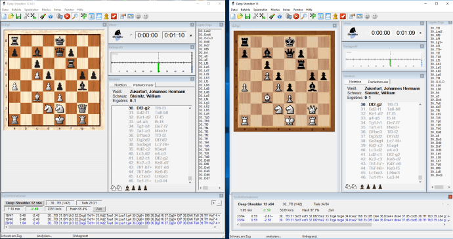Click the red rocket icon in Deep Shredder 13 toolbar

[343, 16]
